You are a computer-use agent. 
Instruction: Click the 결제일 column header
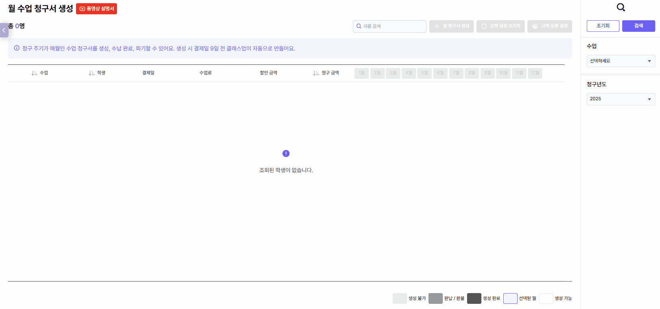148,73
